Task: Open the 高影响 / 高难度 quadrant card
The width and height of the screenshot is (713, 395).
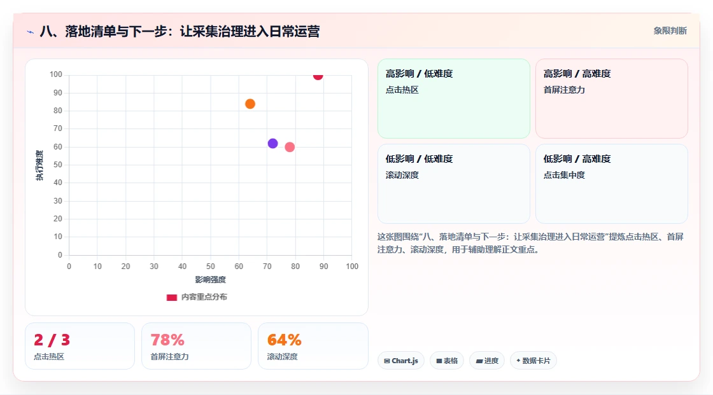Action: click(612, 98)
